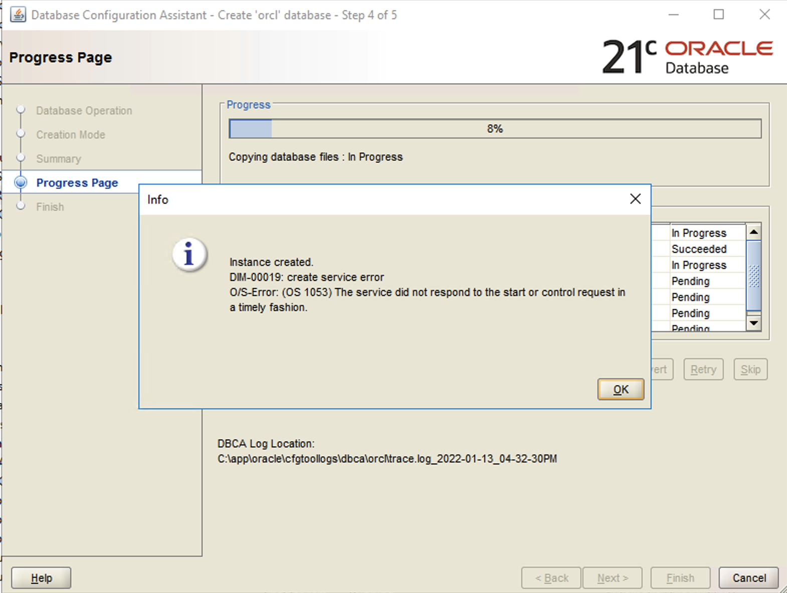Click the Help button

point(41,578)
